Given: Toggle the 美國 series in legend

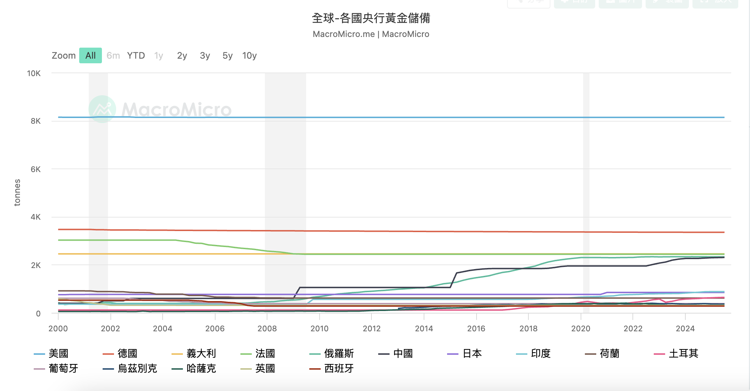Looking at the screenshot, I should (x=51, y=354).
